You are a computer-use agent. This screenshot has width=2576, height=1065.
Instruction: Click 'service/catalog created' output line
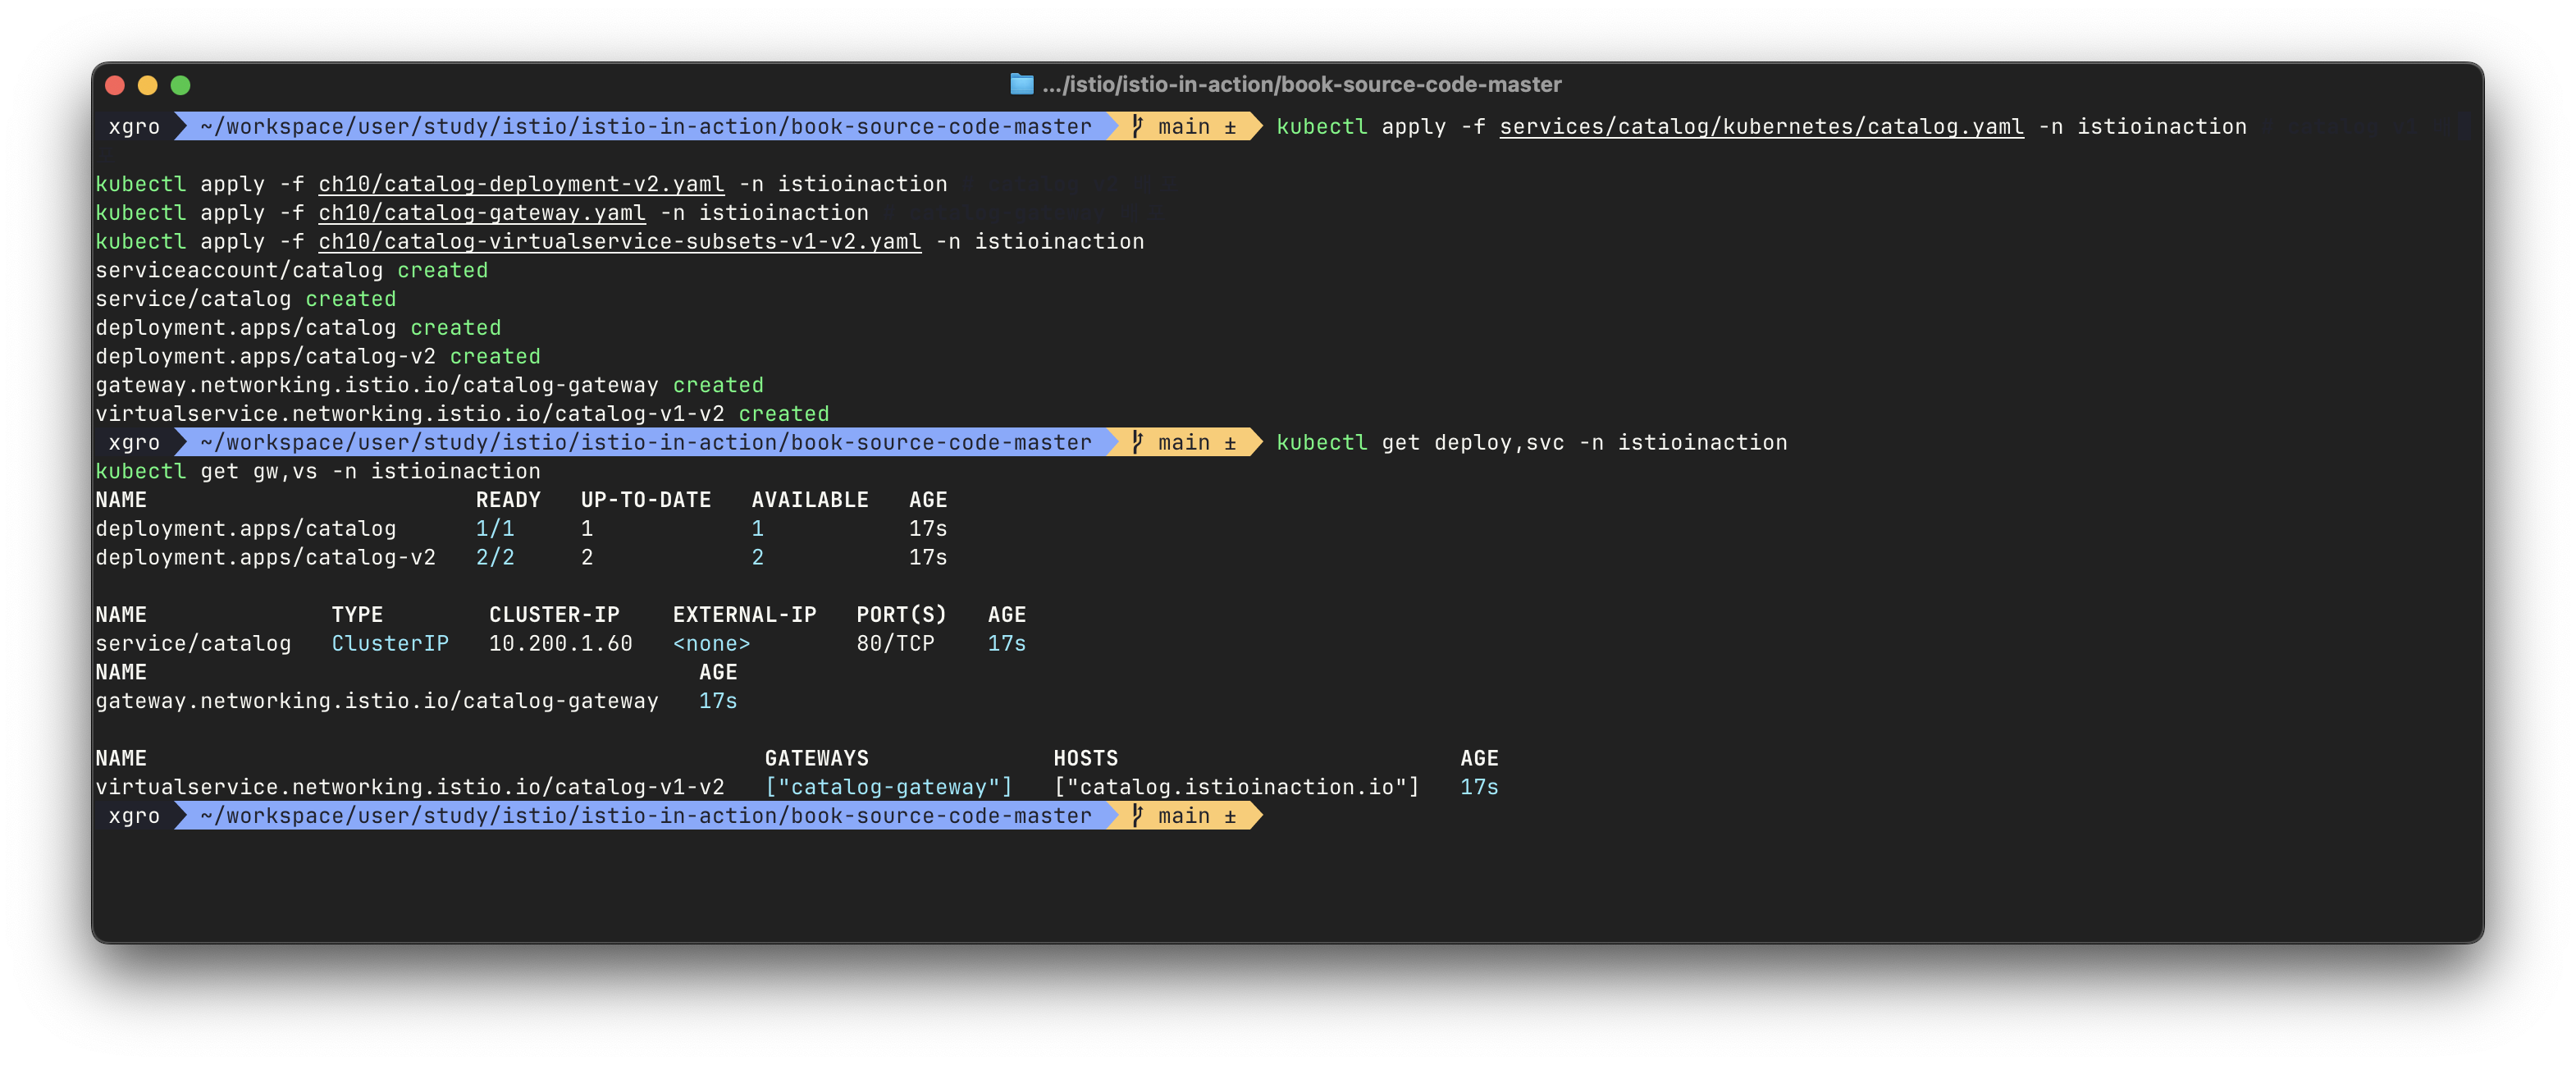[246, 299]
